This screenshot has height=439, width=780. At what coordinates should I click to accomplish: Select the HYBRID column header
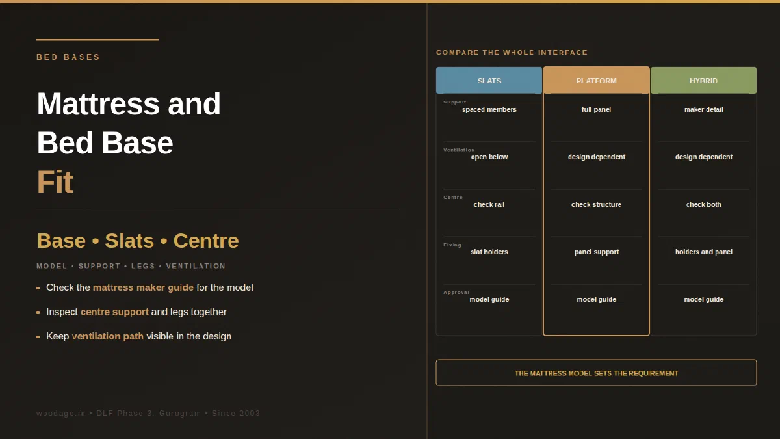click(703, 81)
